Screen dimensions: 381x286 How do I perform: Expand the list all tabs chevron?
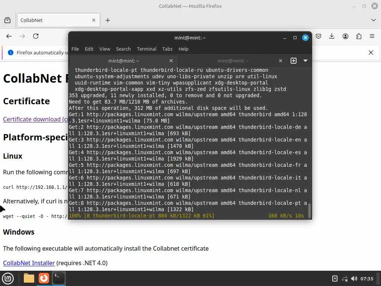tap(374, 20)
